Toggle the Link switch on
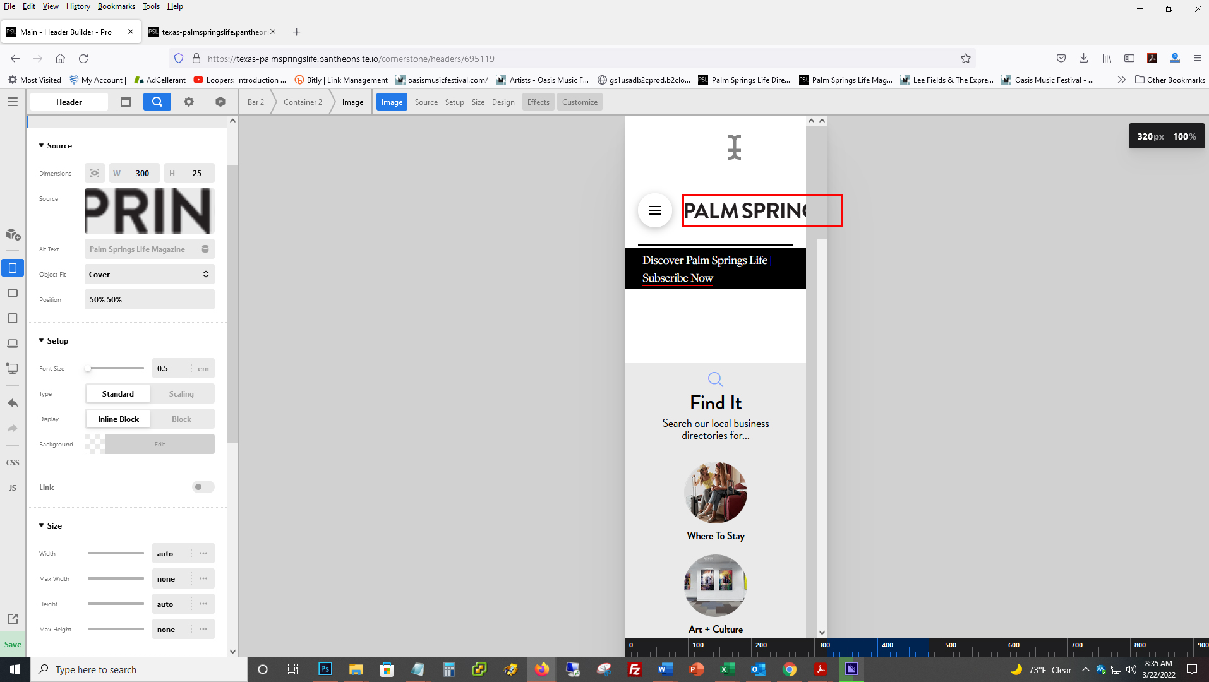 coord(203,487)
